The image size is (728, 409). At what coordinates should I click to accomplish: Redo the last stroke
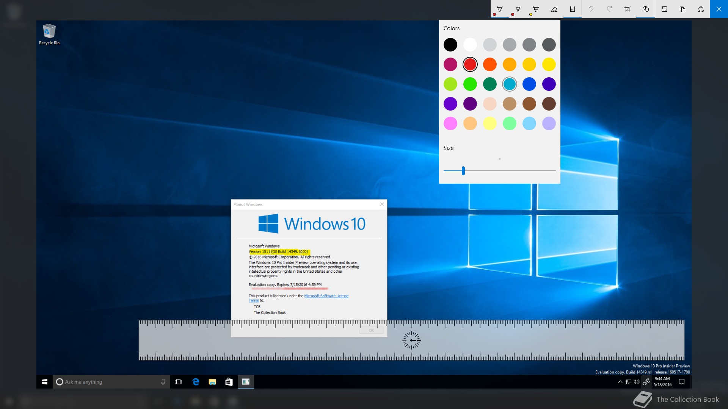pos(609,9)
